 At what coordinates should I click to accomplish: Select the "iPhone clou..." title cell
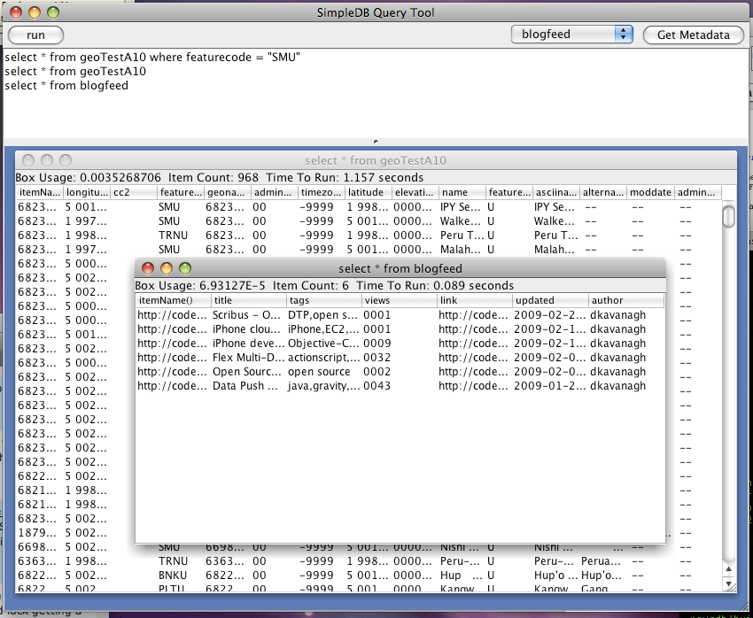pos(248,329)
